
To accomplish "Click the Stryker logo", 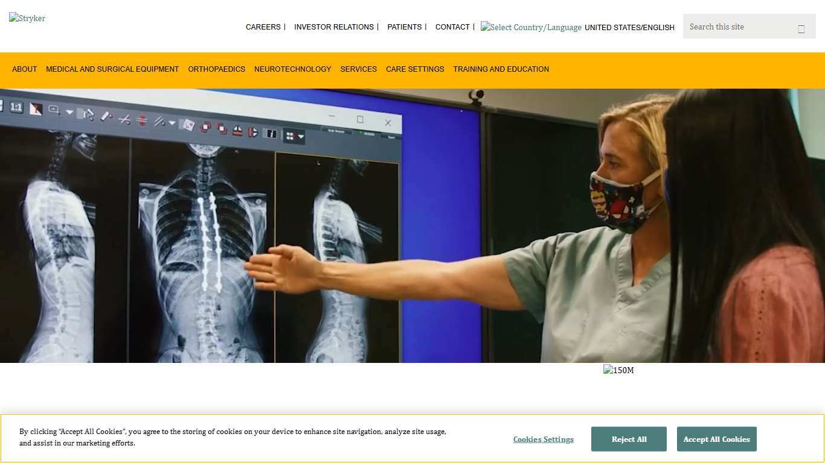I will tap(27, 18).
